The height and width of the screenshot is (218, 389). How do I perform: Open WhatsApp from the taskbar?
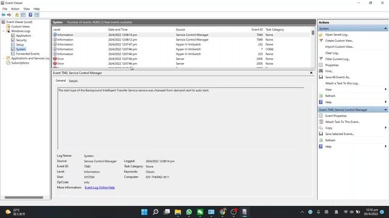[x=189, y=212]
